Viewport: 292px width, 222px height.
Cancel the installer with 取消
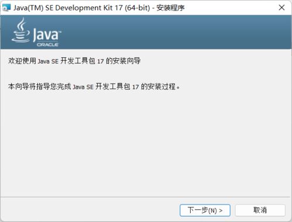coord(260,210)
